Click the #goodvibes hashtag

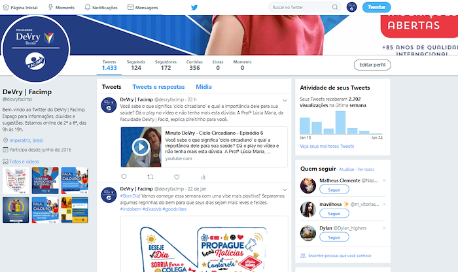pos(175,209)
